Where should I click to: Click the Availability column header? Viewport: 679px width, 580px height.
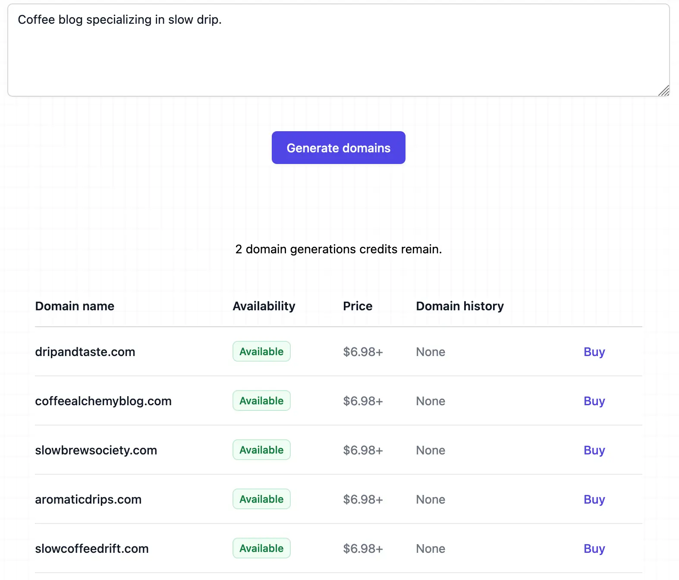[x=264, y=306]
